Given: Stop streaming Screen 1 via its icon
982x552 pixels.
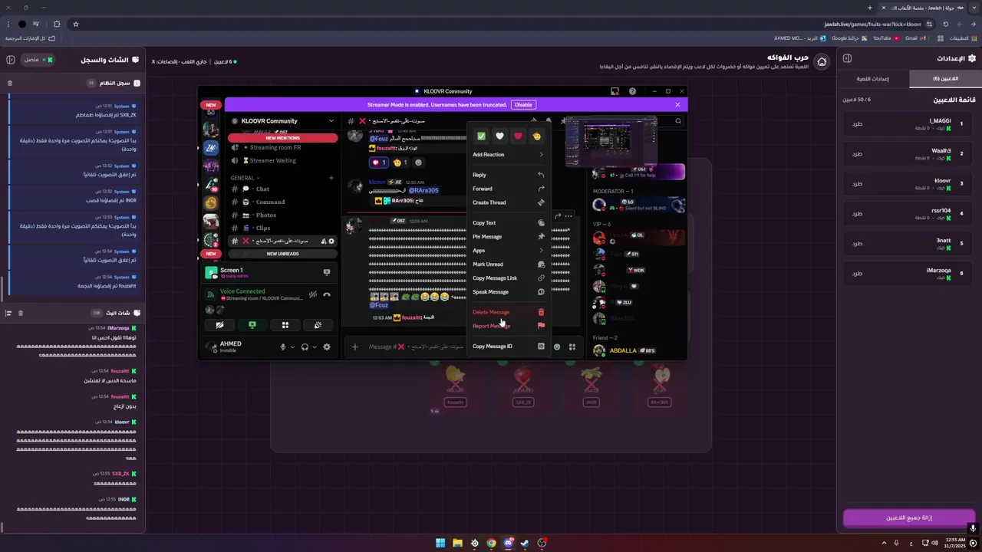Looking at the screenshot, I should [327, 272].
